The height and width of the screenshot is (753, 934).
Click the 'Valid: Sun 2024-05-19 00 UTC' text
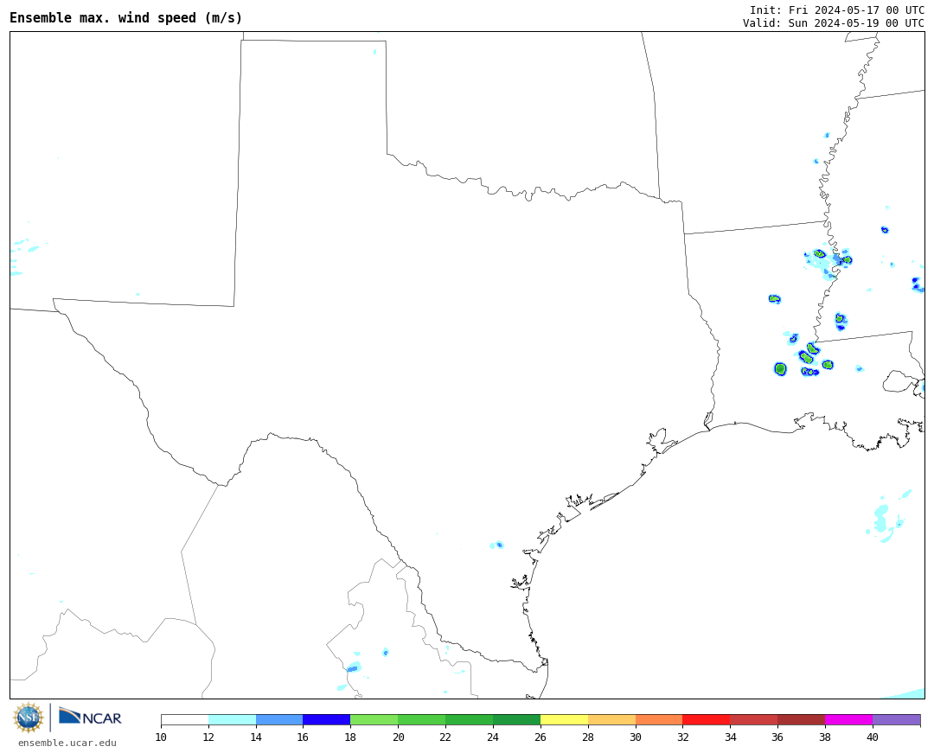point(834,22)
